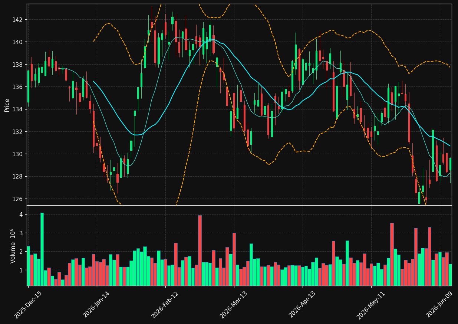Select the 142 price tick label
Image resolution: width=458 pixels, height=324 pixels.
pos(17,20)
